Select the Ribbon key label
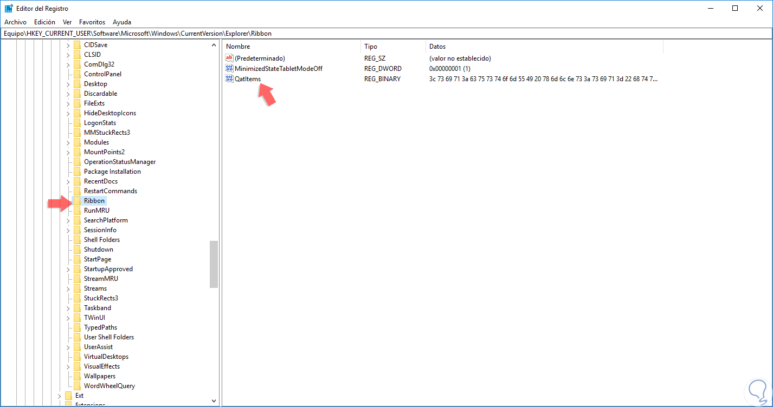Image resolution: width=773 pixels, height=407 pixels. click(94, 201)
